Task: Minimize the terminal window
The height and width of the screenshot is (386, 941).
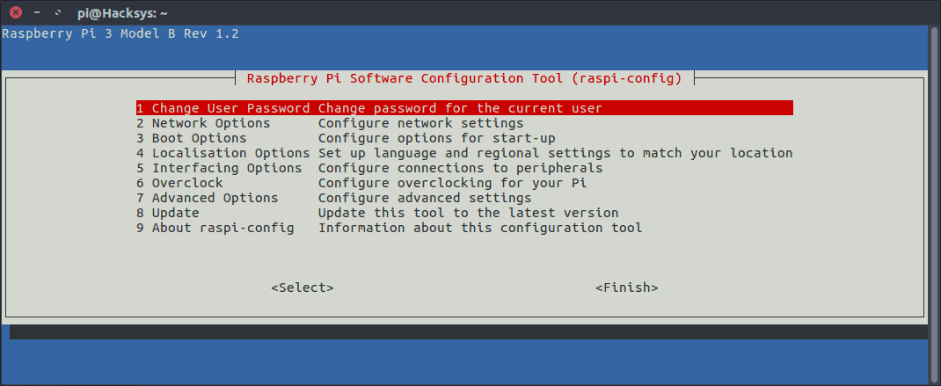Action: [x=36, y=13]
